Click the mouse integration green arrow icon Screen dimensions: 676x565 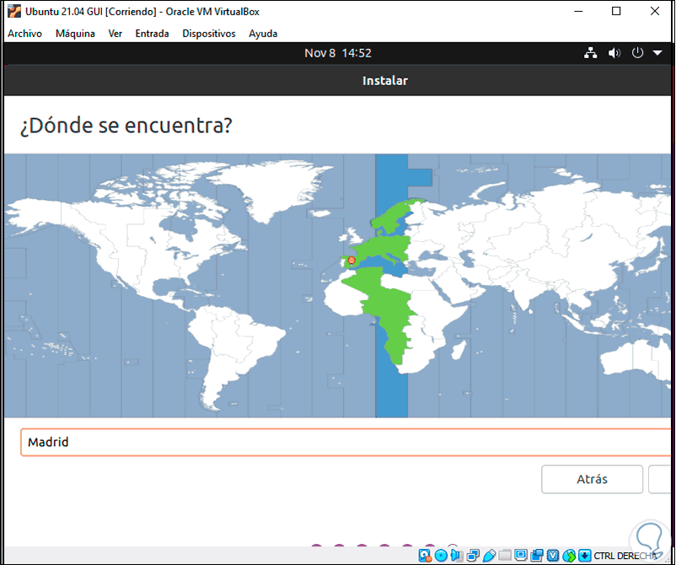tap(569, 556)
